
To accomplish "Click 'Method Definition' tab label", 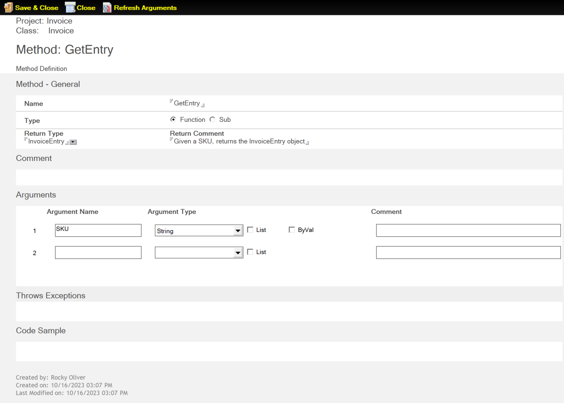I will 42,69.
